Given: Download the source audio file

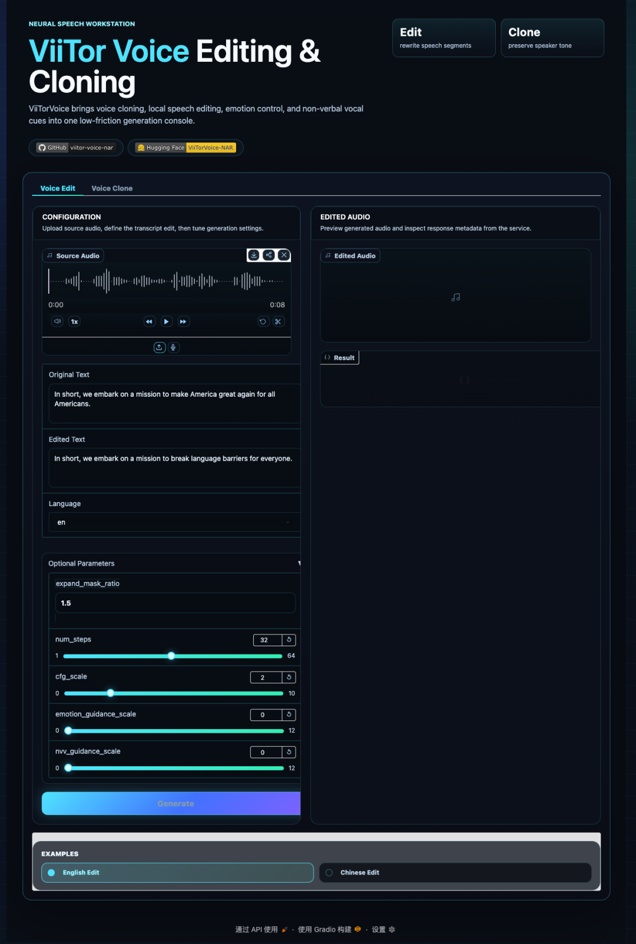Looking at the screenshot, I should [x=254, y=255].
